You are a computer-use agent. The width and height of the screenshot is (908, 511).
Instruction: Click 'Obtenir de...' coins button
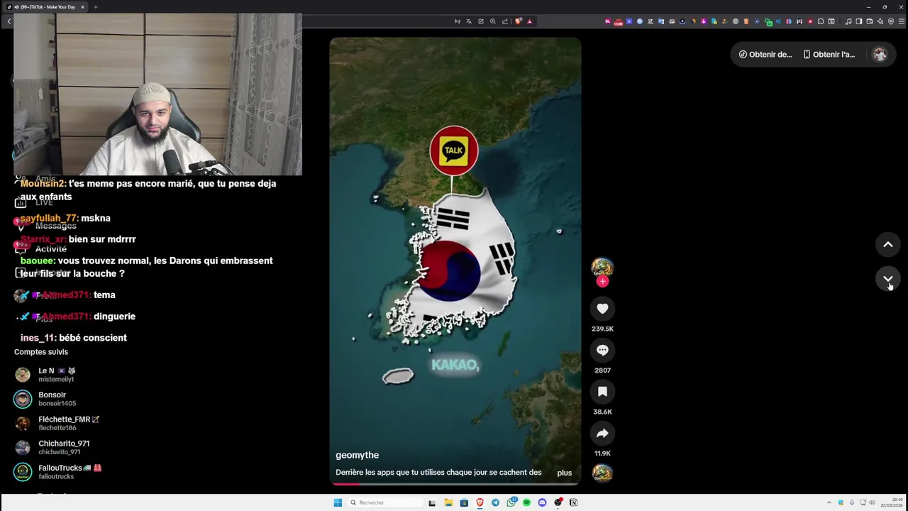765,55
